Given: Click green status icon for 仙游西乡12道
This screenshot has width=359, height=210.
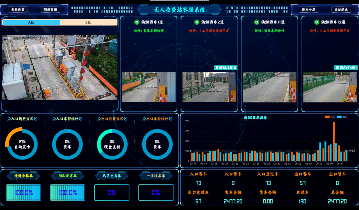Looking at the screenshot, I should pyautogui.click(x=317, y=22).
